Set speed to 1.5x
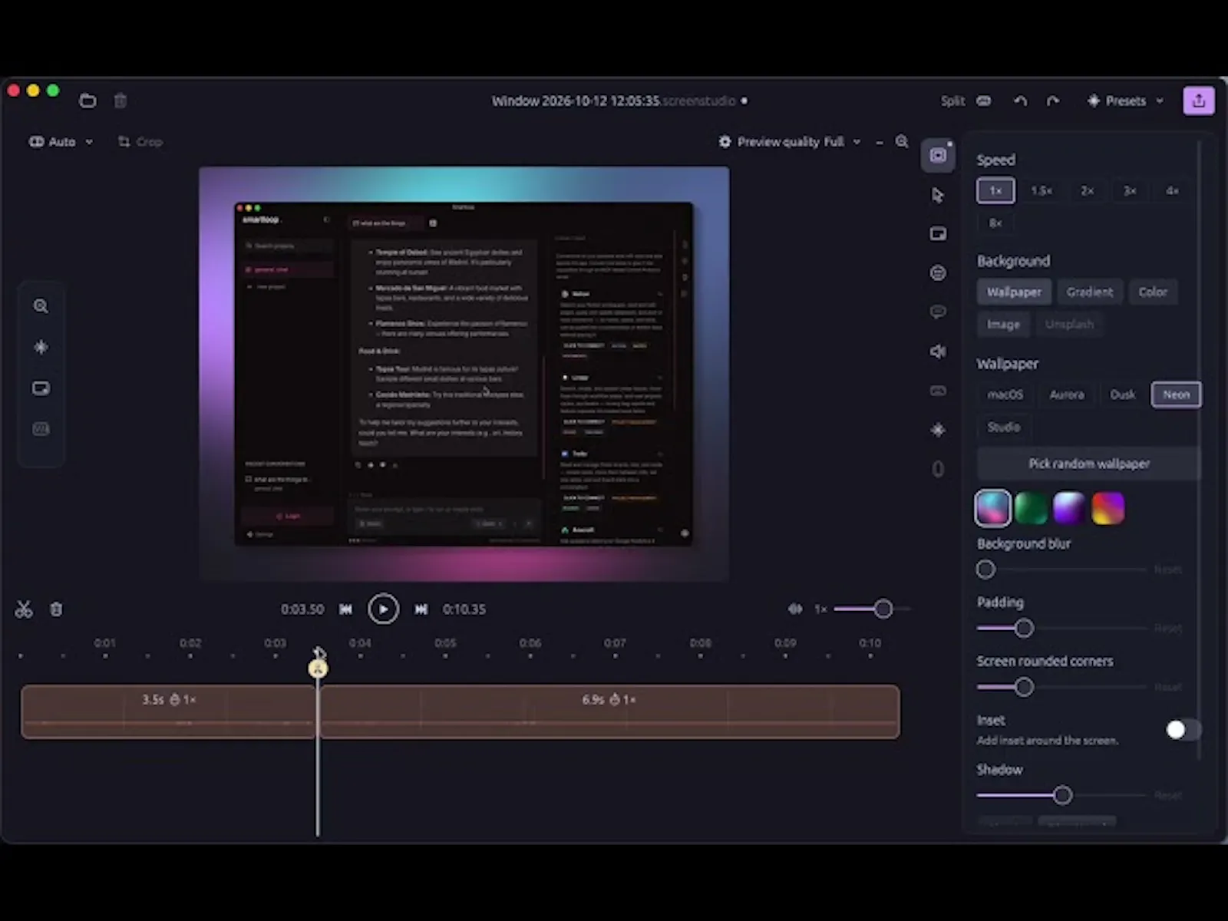The height and width of the screenshot is (921, 1228). (1041, 190)
